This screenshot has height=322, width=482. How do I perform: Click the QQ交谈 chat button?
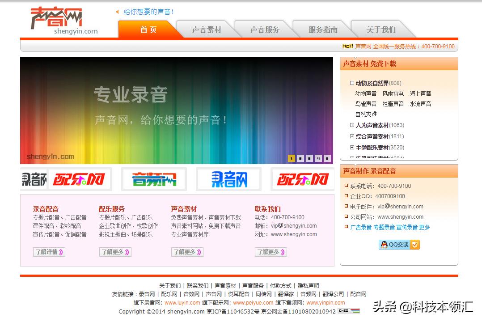coord(399,245)
